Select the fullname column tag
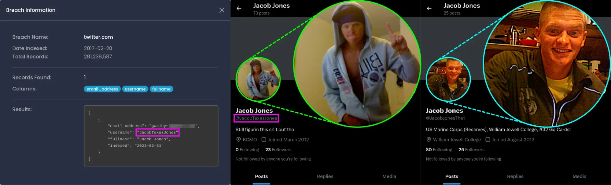The image size is (611, 185). (x=161, y=89)
